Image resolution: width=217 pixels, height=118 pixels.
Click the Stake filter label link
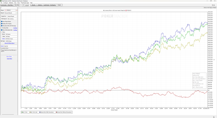click(3, 39)
